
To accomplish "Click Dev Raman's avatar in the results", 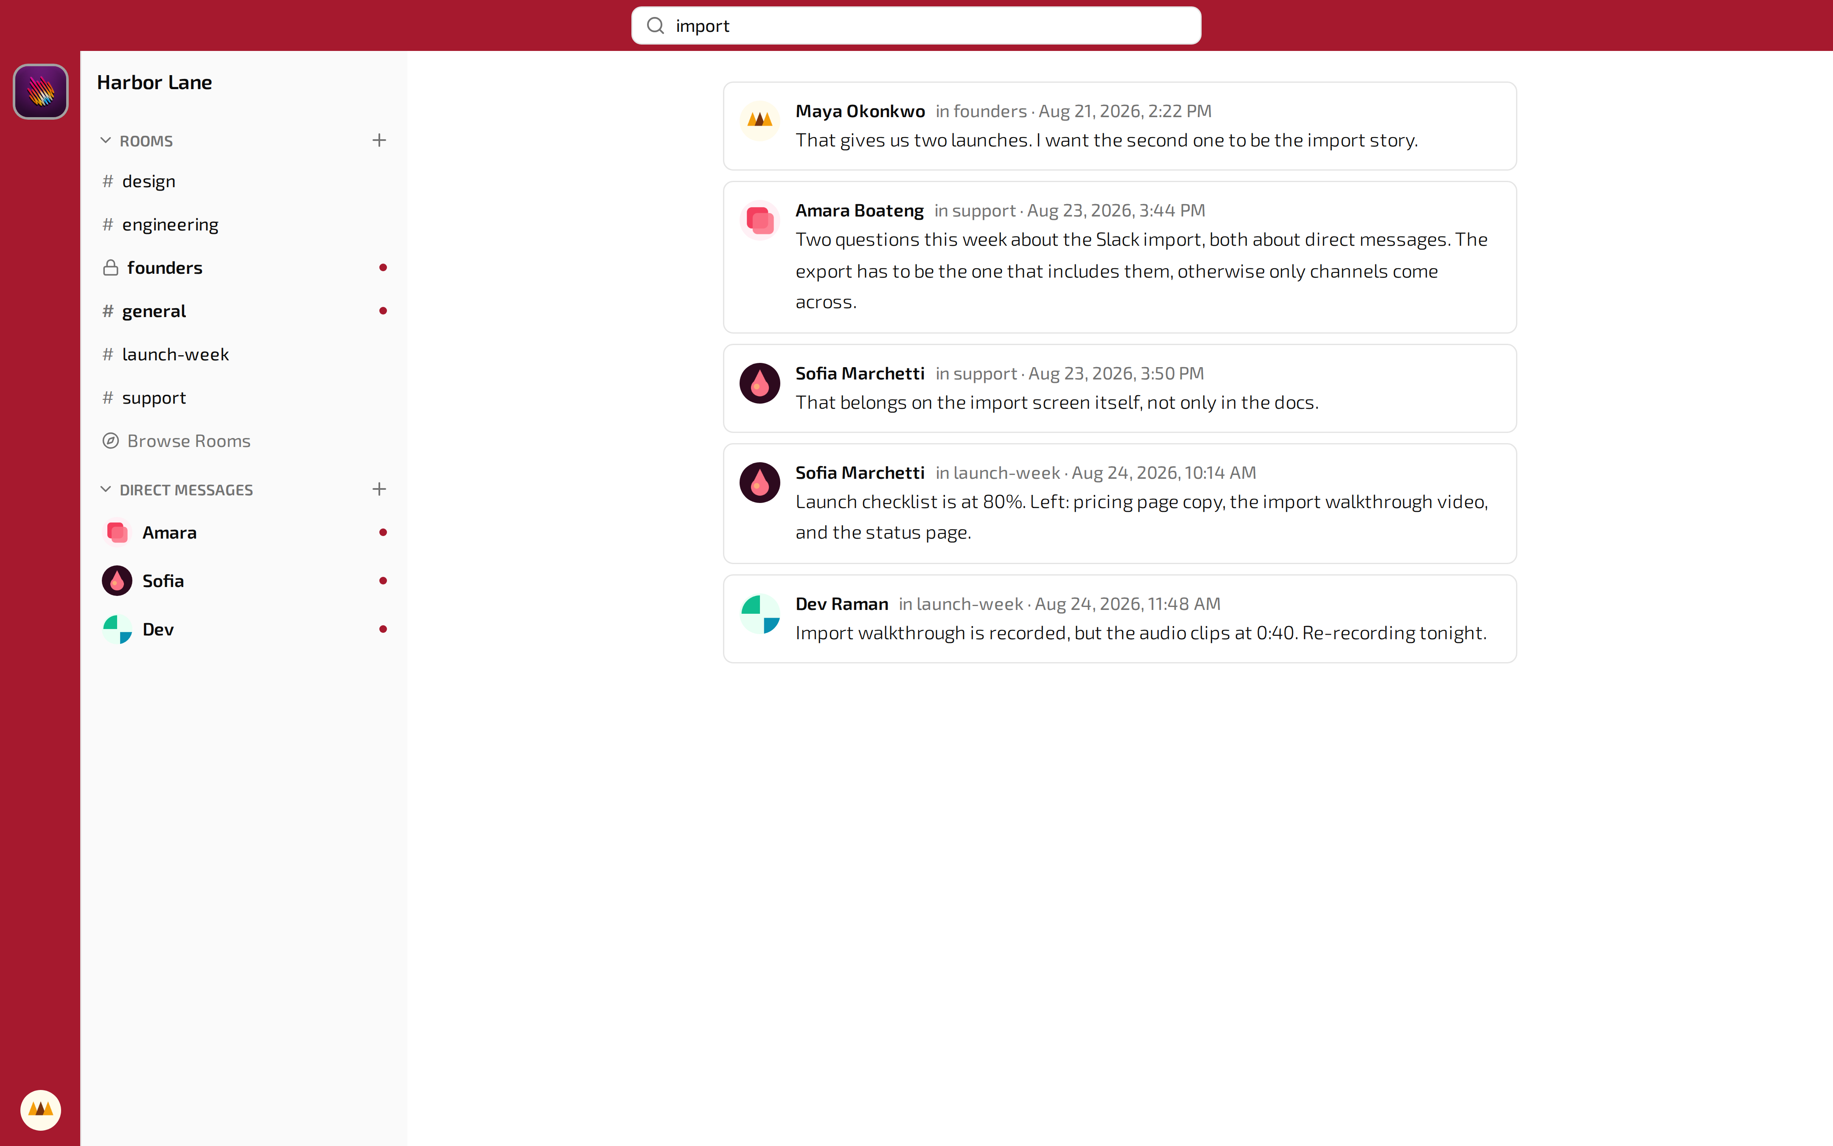I will pos(760,613).
